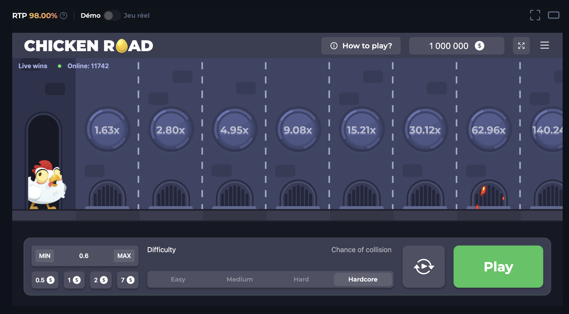Viewport: 569px width, 314px height.
Task: Enter fullscreen using the corner brackets icon
Action: click(x=535, y=15)
